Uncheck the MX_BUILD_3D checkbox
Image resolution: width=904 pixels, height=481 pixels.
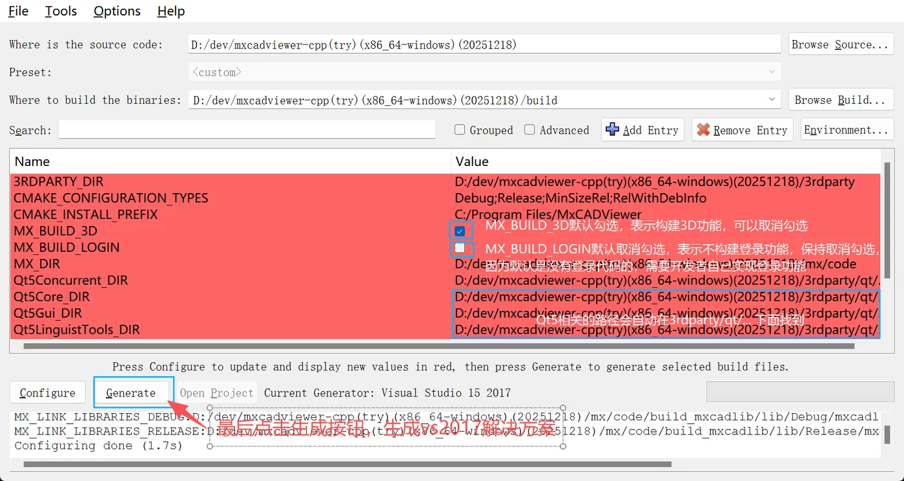click(x=460, y=231)
